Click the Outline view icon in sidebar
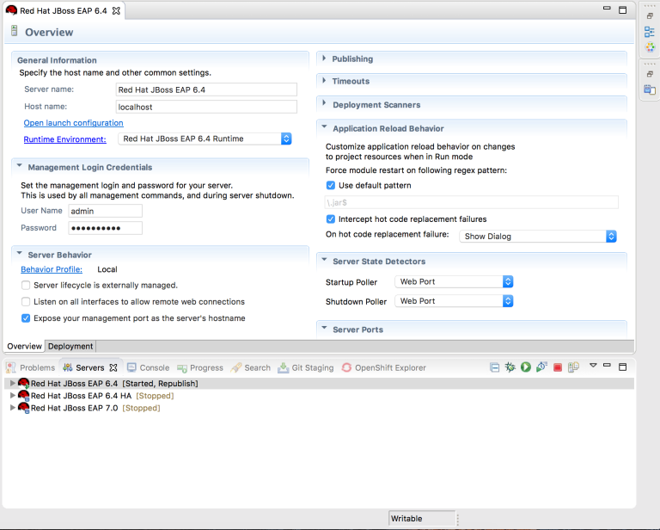Screen dimensions: 660x530 pos(650,32)
